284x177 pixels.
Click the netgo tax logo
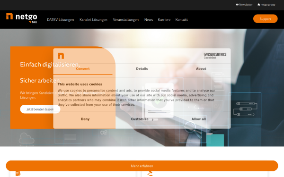[x=22, y=18]
